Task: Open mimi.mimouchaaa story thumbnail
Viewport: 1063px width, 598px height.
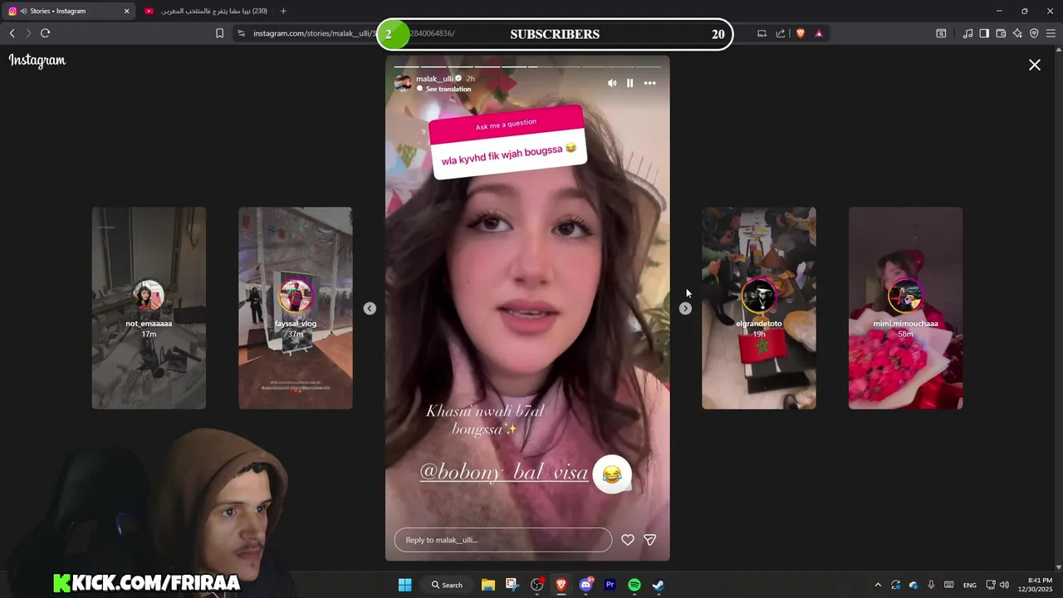Action: [906, 308]
